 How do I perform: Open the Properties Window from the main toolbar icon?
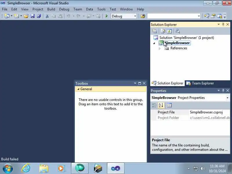(213, 16)
